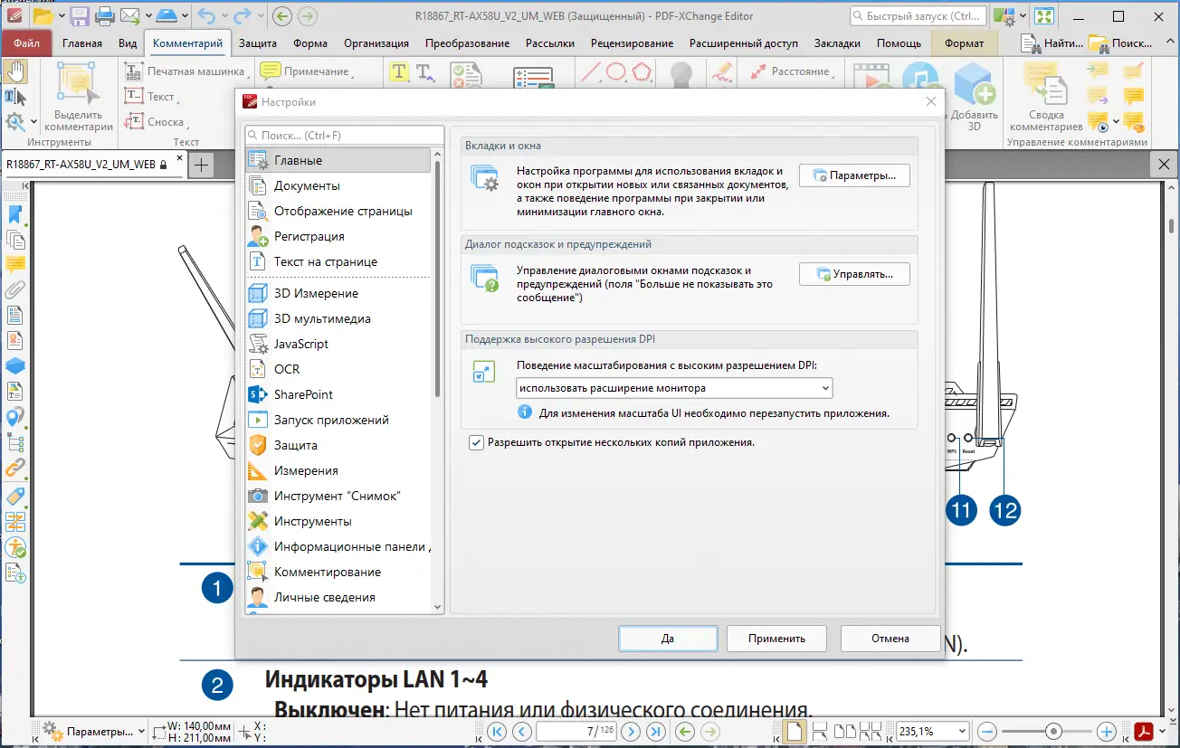Select the Hand tool in the Tools panel
Screen dimensions: 1180x748
[x=14, y=70]
